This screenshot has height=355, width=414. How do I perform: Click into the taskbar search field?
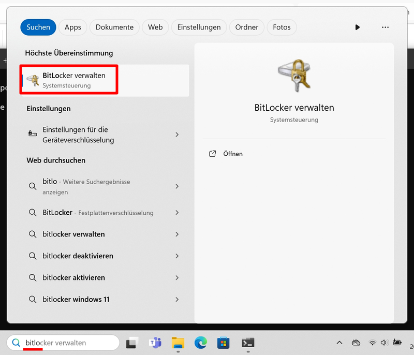click(x=67, y=343)
